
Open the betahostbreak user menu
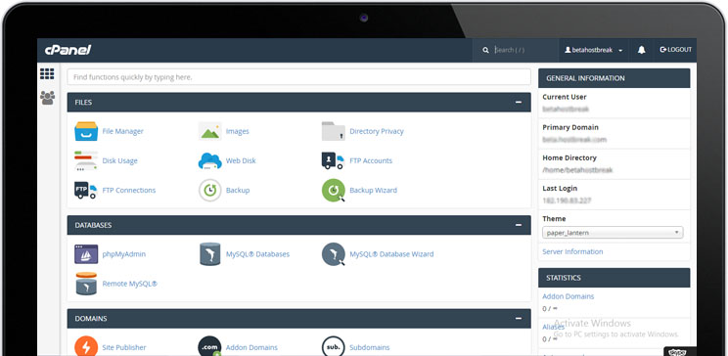pos(593,50)
